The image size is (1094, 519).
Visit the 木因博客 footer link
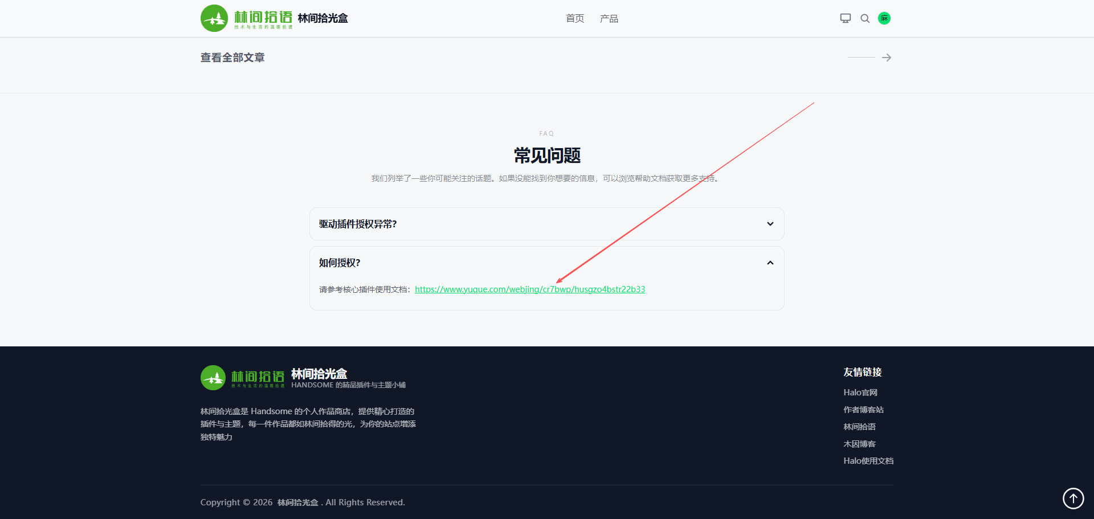[x=859, y=444]
